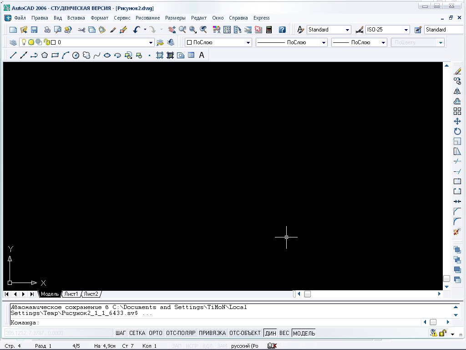The image size is (466, 350).
Task: Toggle ПРИВЯЗКА object snap
Action: tap(212, 333)
